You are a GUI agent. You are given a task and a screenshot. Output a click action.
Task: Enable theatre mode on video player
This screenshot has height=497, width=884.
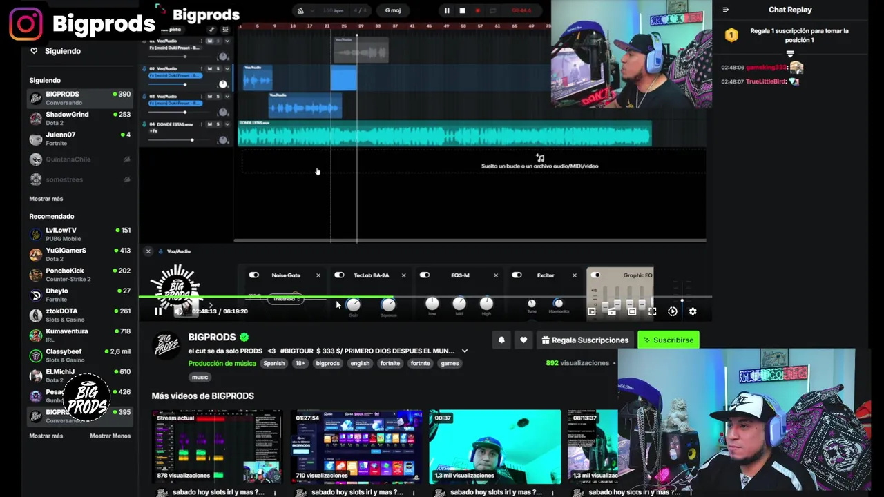click(x=632, y=311)
